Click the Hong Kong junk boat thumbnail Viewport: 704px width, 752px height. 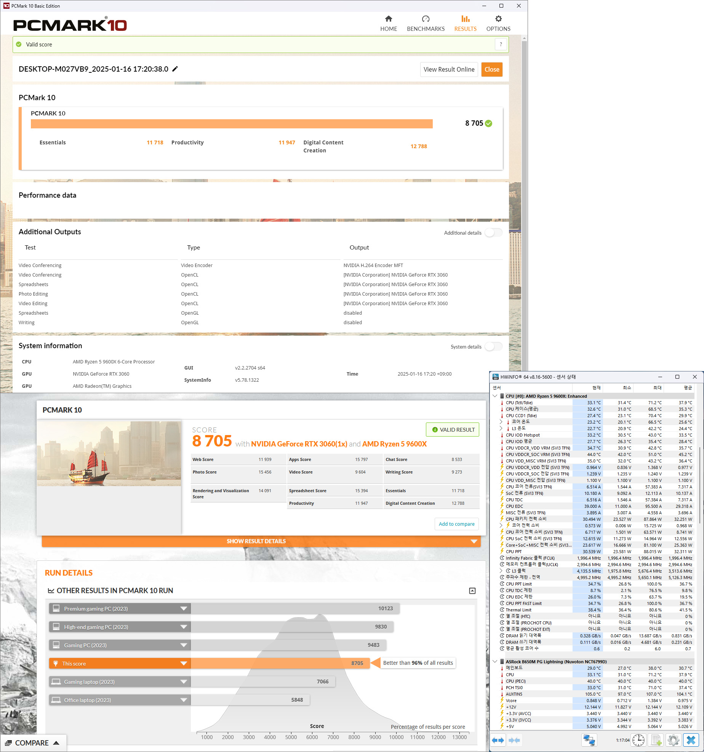point(109,453)
